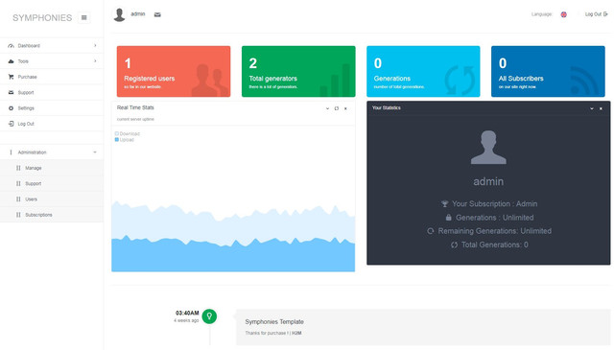
Task: Click the Log Out link in top header
Action: tap(597, 14)
